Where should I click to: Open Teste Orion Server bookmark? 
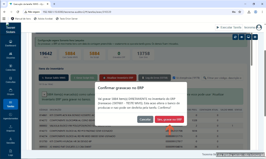[67, 19]
